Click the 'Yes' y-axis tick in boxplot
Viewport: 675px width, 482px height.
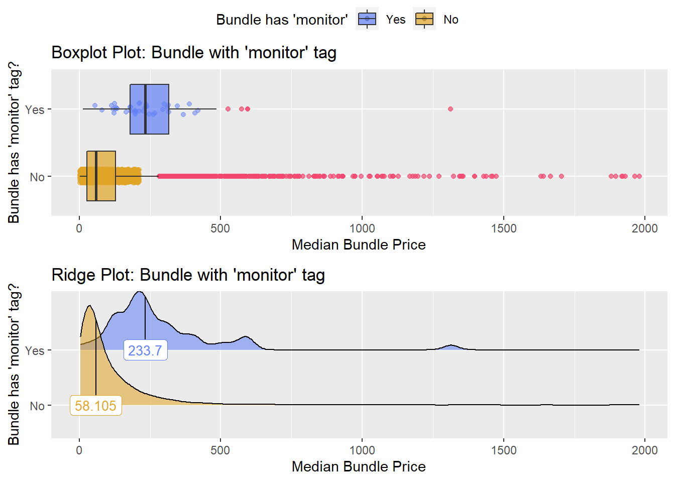pyautogui.click(x=35, y=109)
